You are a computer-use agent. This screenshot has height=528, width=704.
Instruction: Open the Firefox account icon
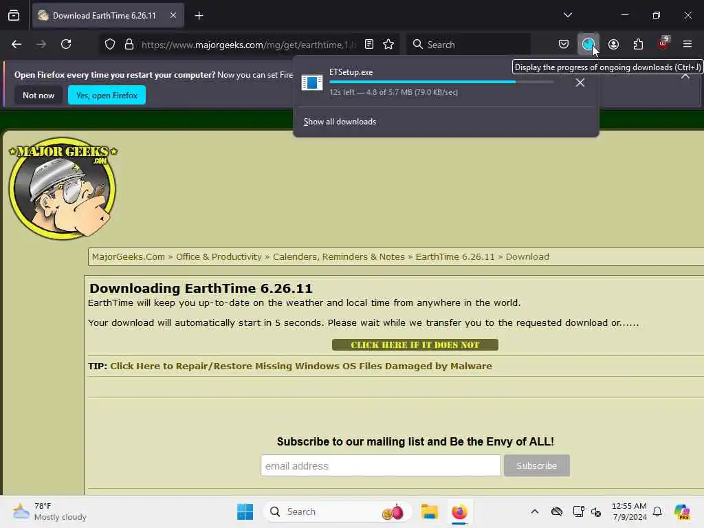(613, 44)
